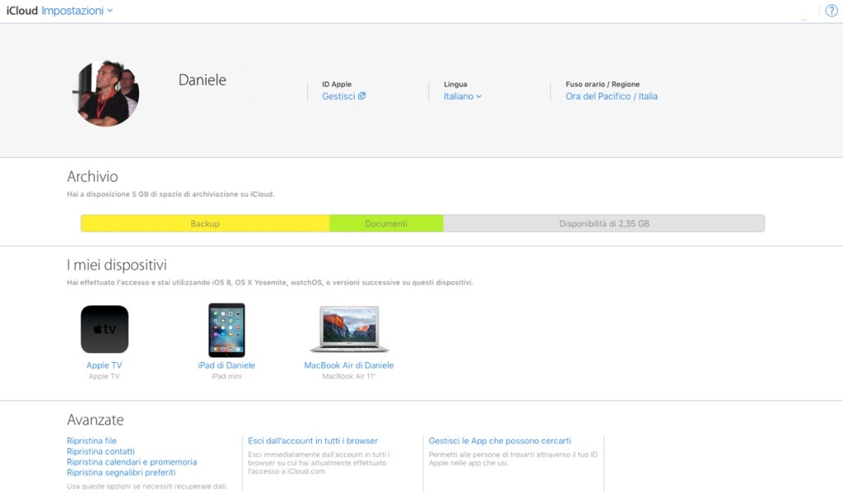Open the Italiano language dropdown
Image resolution: width=843 pixels, height=496 pixels.
(463, 96)
